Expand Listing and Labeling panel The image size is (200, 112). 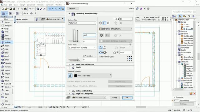tap(69, 91)
